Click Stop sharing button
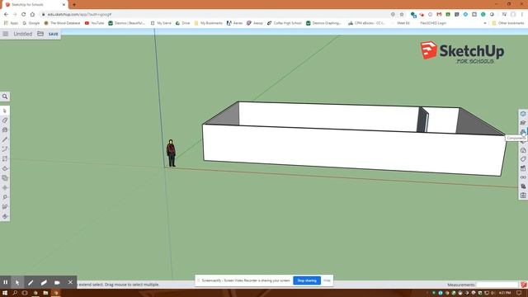 307,280
